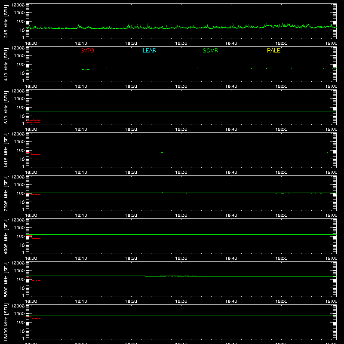Click the 18:10 tick label under 245 MHz plot
344x344 pixels.
[81, 43]
